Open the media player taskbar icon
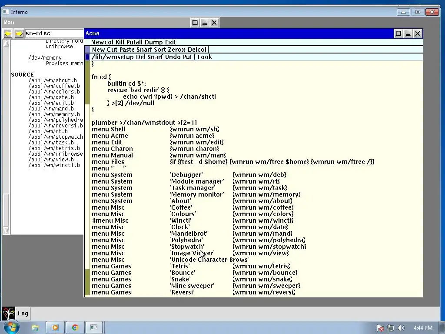Screen dimensions: 445x334 55,328
